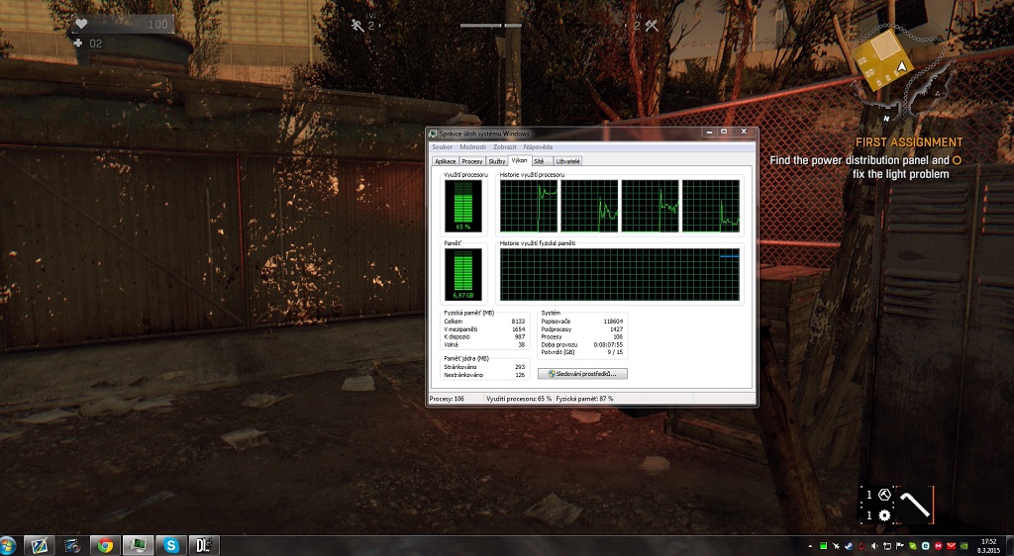Click the Task Manager taskbar button
1014x556 pixels.
pyautogui.click(x=139, y=546)
